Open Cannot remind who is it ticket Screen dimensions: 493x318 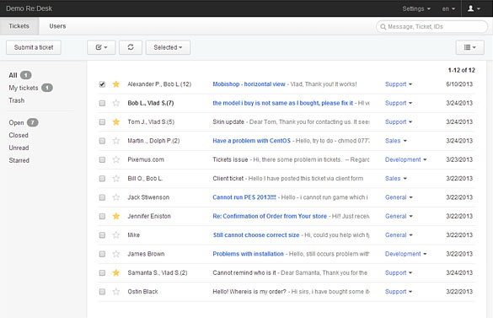point(244,272)
